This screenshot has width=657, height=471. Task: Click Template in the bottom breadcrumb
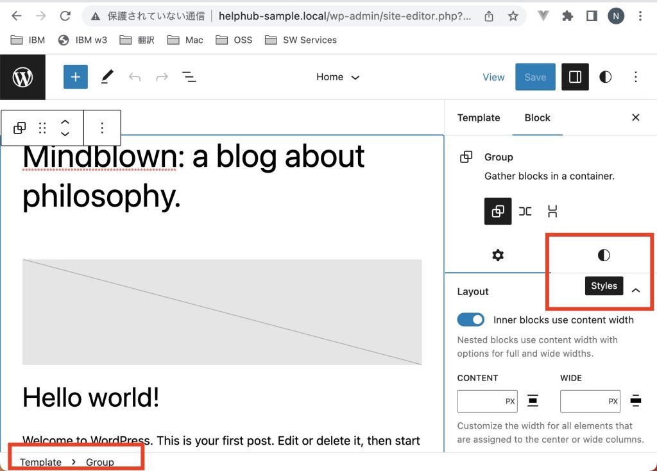[x=40, y=462]
